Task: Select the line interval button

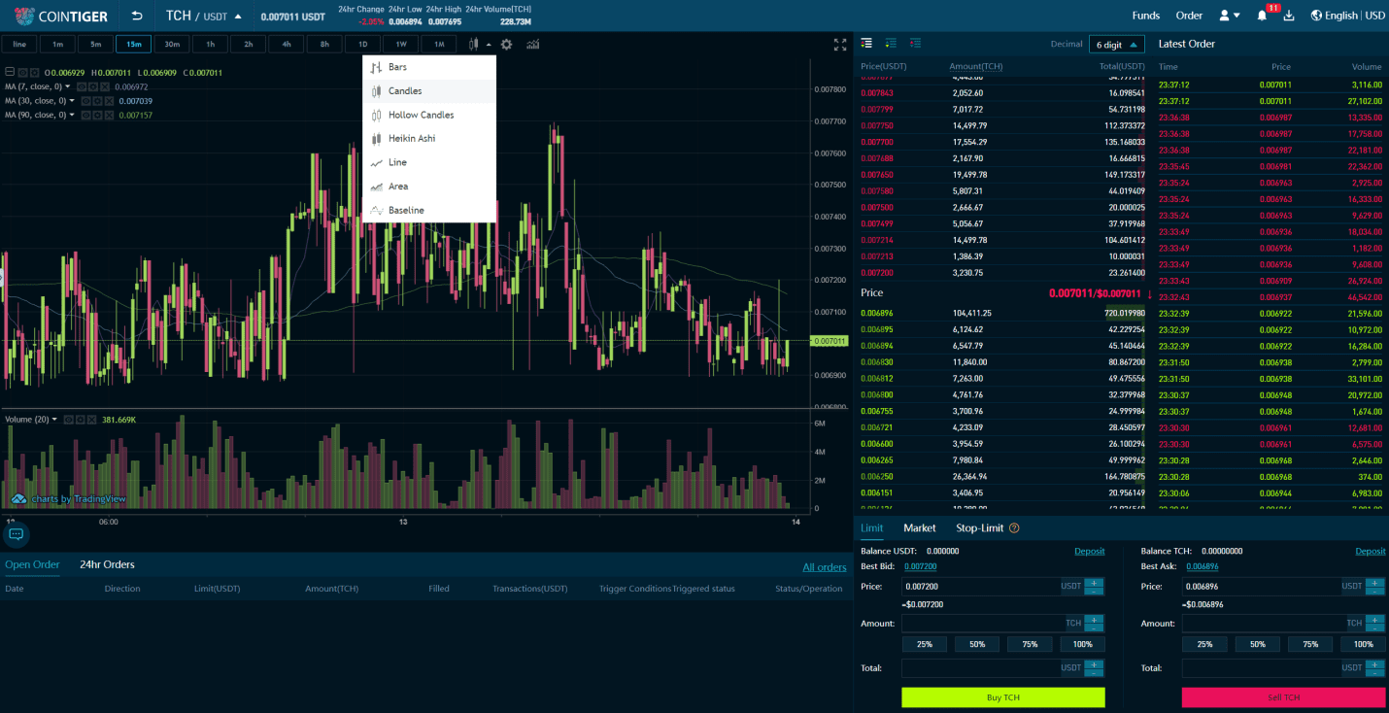Action: (19, 44)
